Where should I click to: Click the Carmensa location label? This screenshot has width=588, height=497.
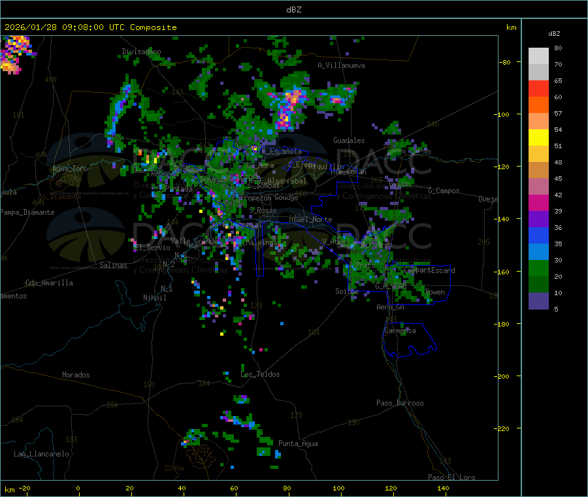point(400,330)
